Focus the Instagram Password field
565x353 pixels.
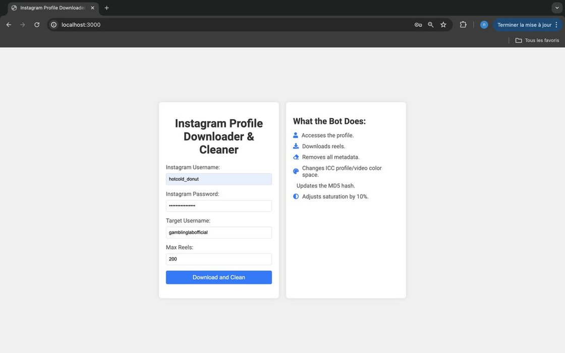coord(219,206)
